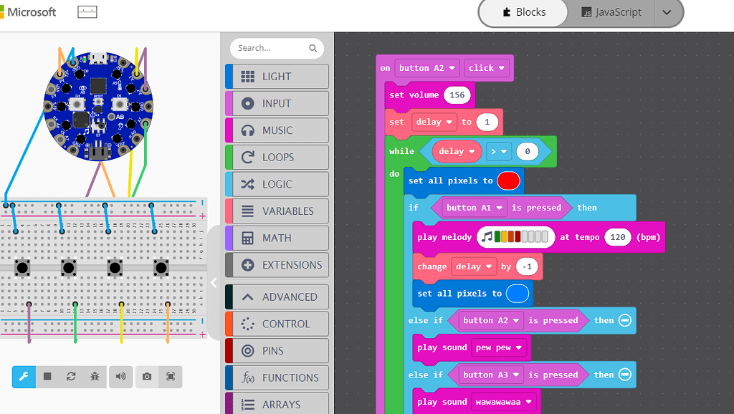Pick the blue pixel color swatch
This screenshot has width=734, height=414.
[x=518, y=294]
